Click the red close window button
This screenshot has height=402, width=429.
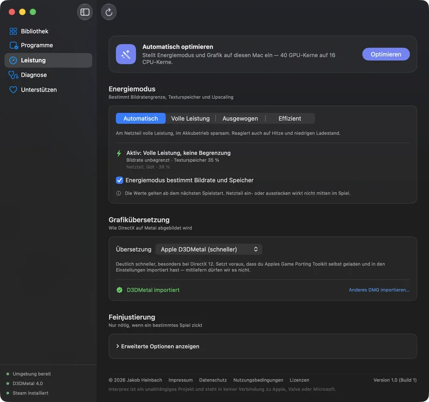[x=12, y=12]
